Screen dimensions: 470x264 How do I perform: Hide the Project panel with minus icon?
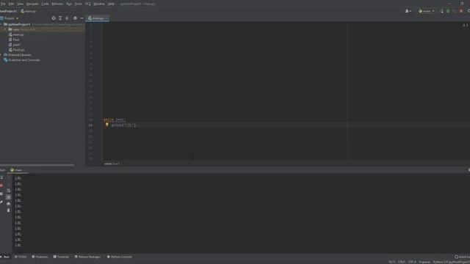click(x=82, y=18)
